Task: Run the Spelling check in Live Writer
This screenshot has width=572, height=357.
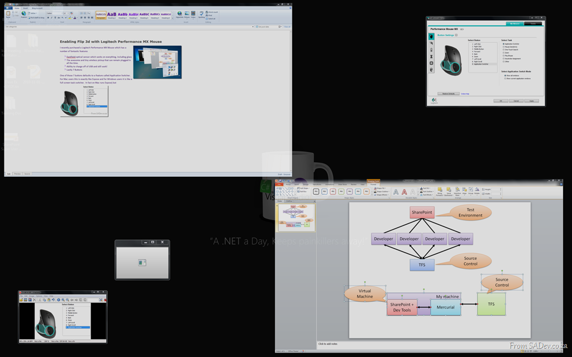Action: pos(201,14)
